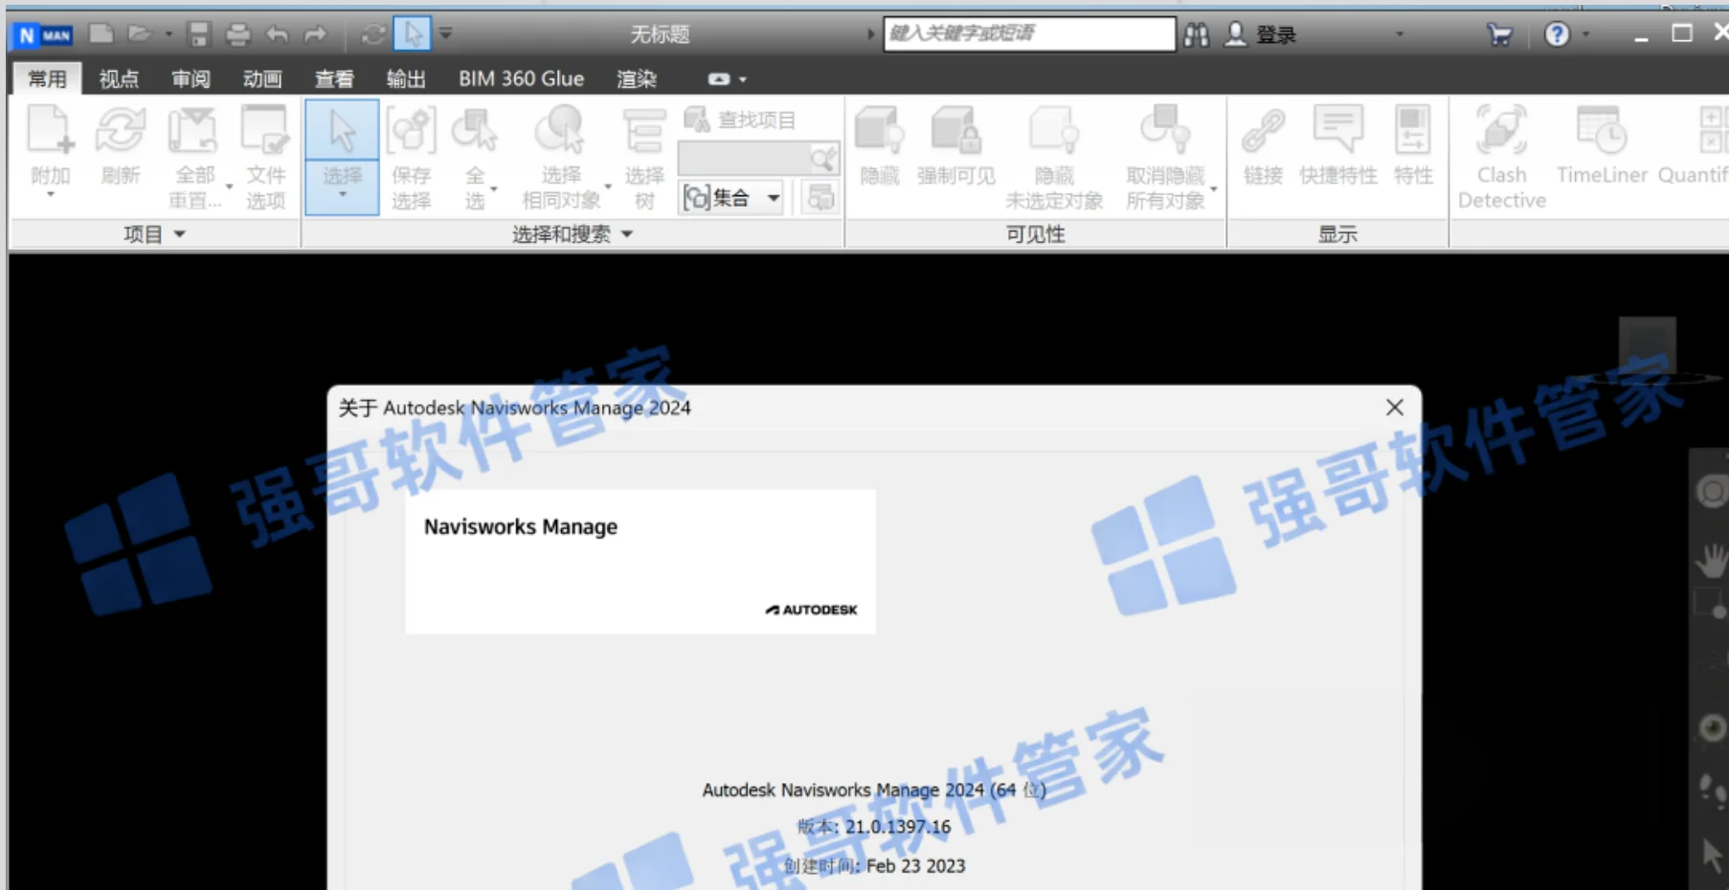Screen dimensions: 1729x890
Task: Expand the 全部重置 dropdown arrow
Action: (229, 187)
